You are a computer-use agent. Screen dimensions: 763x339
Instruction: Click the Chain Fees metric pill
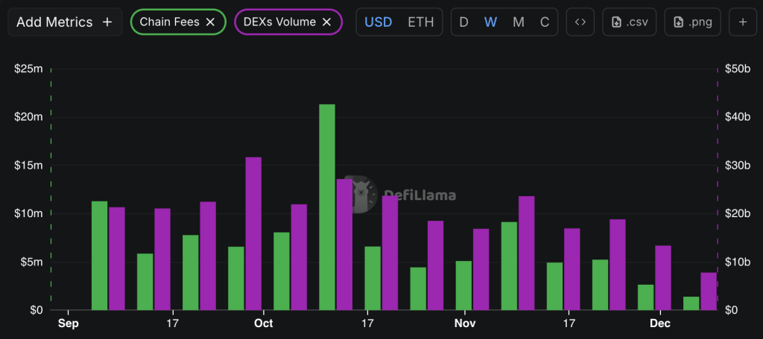pos(168,22)
